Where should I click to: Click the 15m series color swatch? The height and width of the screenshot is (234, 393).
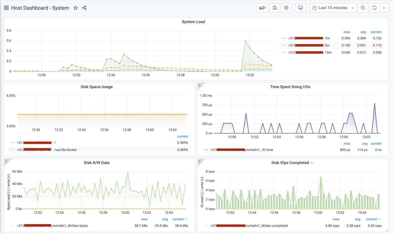pyautogui.click(x=284, y=53)
